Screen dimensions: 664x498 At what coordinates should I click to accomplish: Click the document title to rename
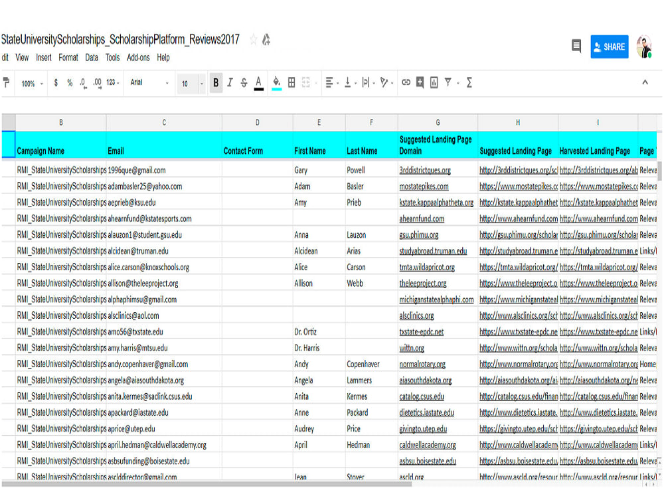[120, 39]
